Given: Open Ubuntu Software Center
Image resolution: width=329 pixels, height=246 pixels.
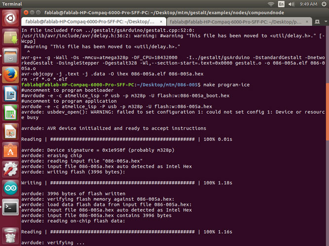Looking at the screenshot, I should pyautogui.click(x=10, y=151).
